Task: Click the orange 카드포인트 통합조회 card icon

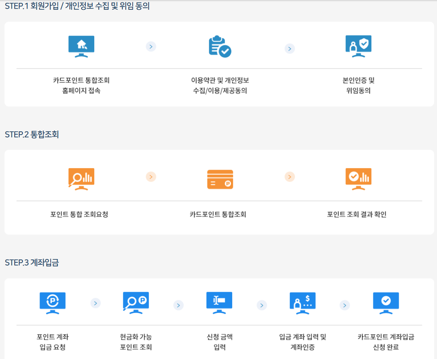Action: 220,179
